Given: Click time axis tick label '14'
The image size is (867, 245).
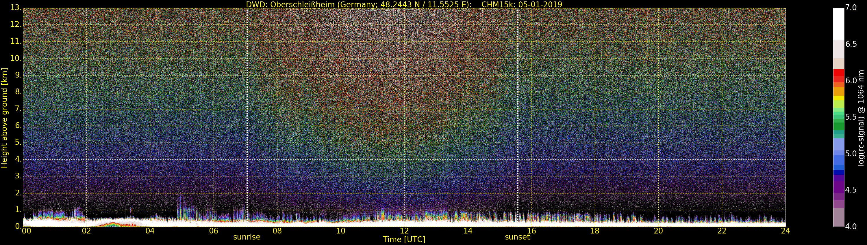Looking at the screenshot, I should pos(468,231).
